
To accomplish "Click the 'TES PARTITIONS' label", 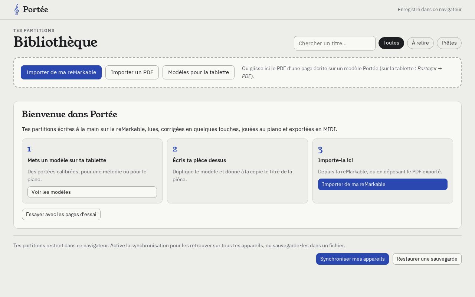I will coord(34,30).
